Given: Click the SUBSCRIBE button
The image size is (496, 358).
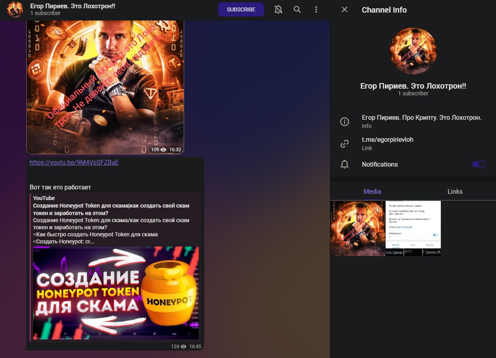Looking at the screenshot, I should [x=241, y=9].
